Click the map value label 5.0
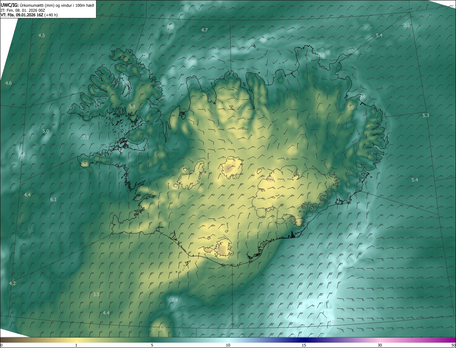Image resolution: width=456 pixels, height=348 pixels. (46, 131)
